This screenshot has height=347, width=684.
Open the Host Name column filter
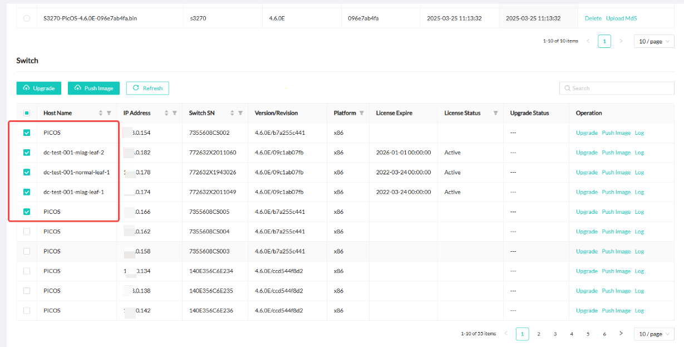[109, 113]
